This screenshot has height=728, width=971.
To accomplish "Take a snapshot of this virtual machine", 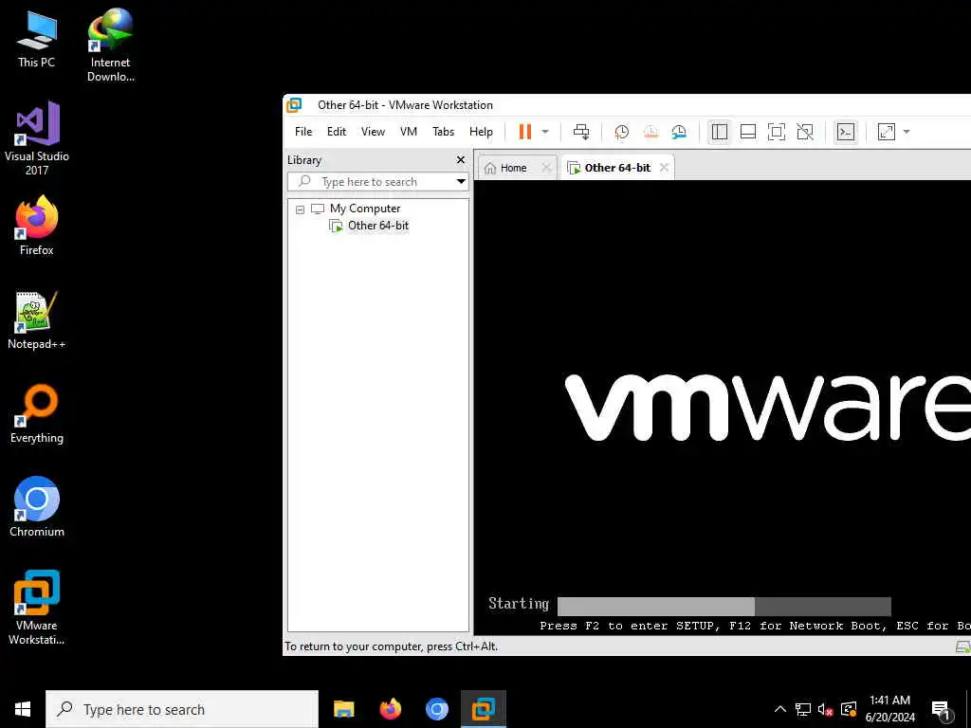I will tap(621, 132).
